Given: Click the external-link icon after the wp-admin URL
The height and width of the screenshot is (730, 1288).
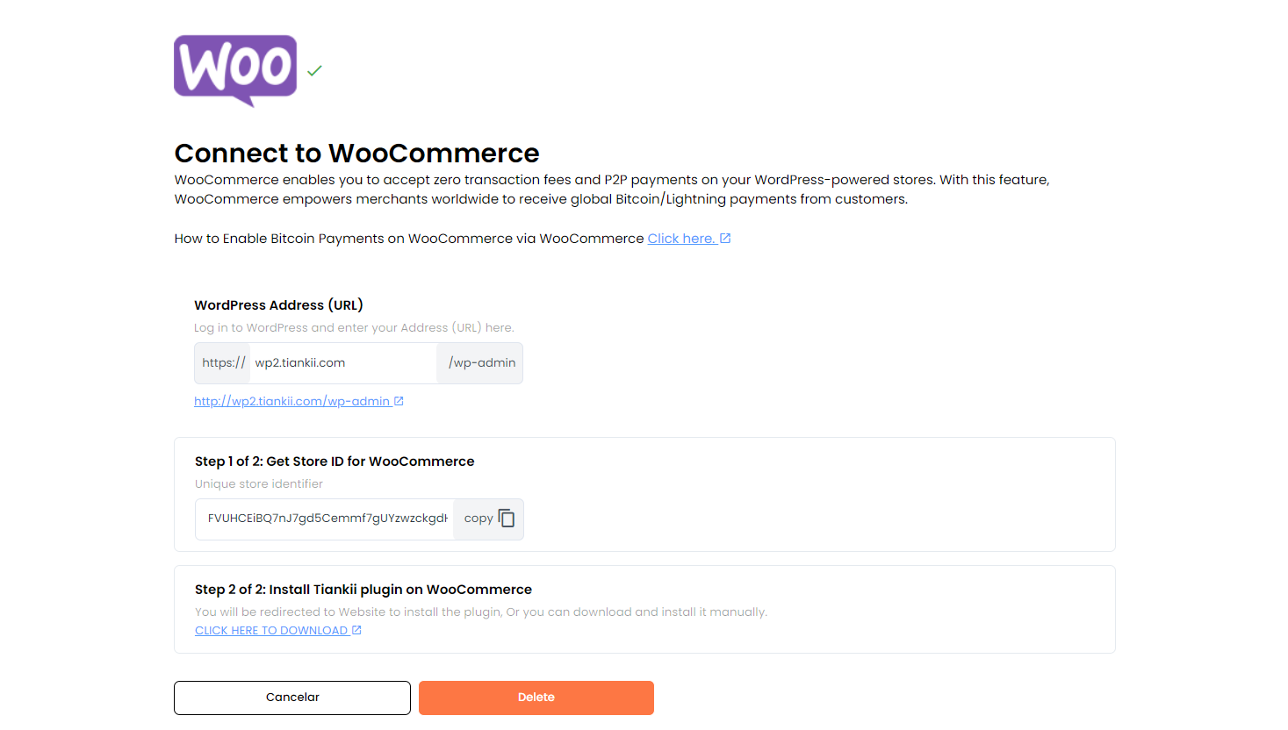Looking at the screenshot, I should [x=399, y=401].
